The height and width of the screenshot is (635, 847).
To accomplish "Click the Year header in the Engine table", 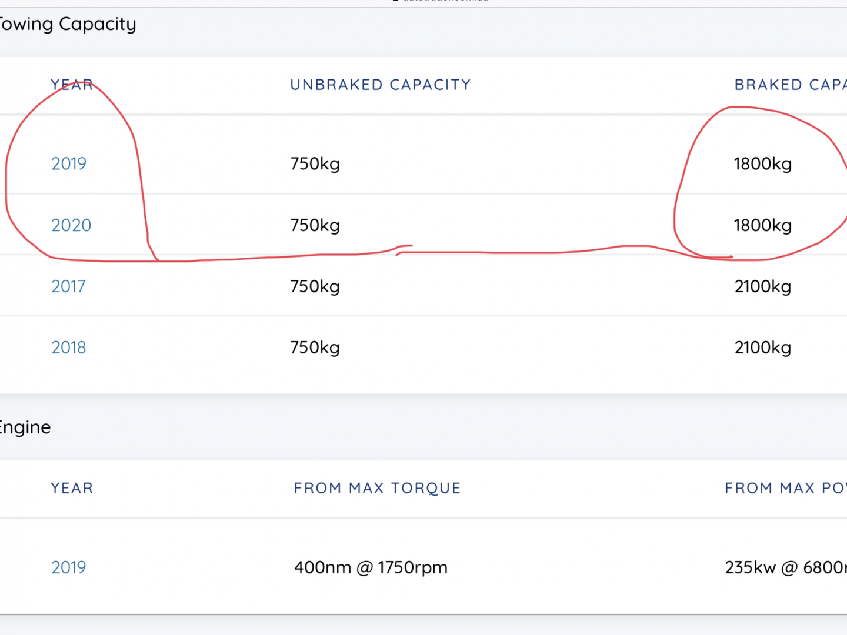I will point(72,488).
